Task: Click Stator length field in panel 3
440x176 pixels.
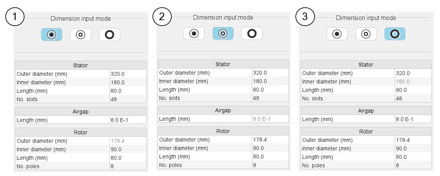Action: pos(413,90)
